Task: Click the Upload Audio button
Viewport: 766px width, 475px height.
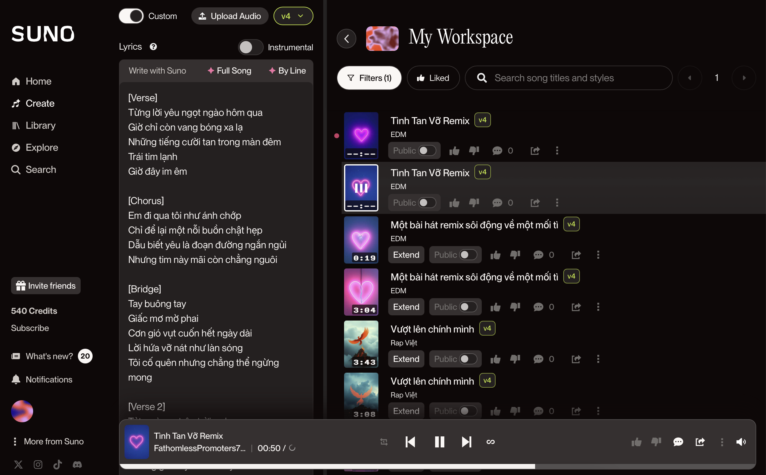Action: point(230,16)
